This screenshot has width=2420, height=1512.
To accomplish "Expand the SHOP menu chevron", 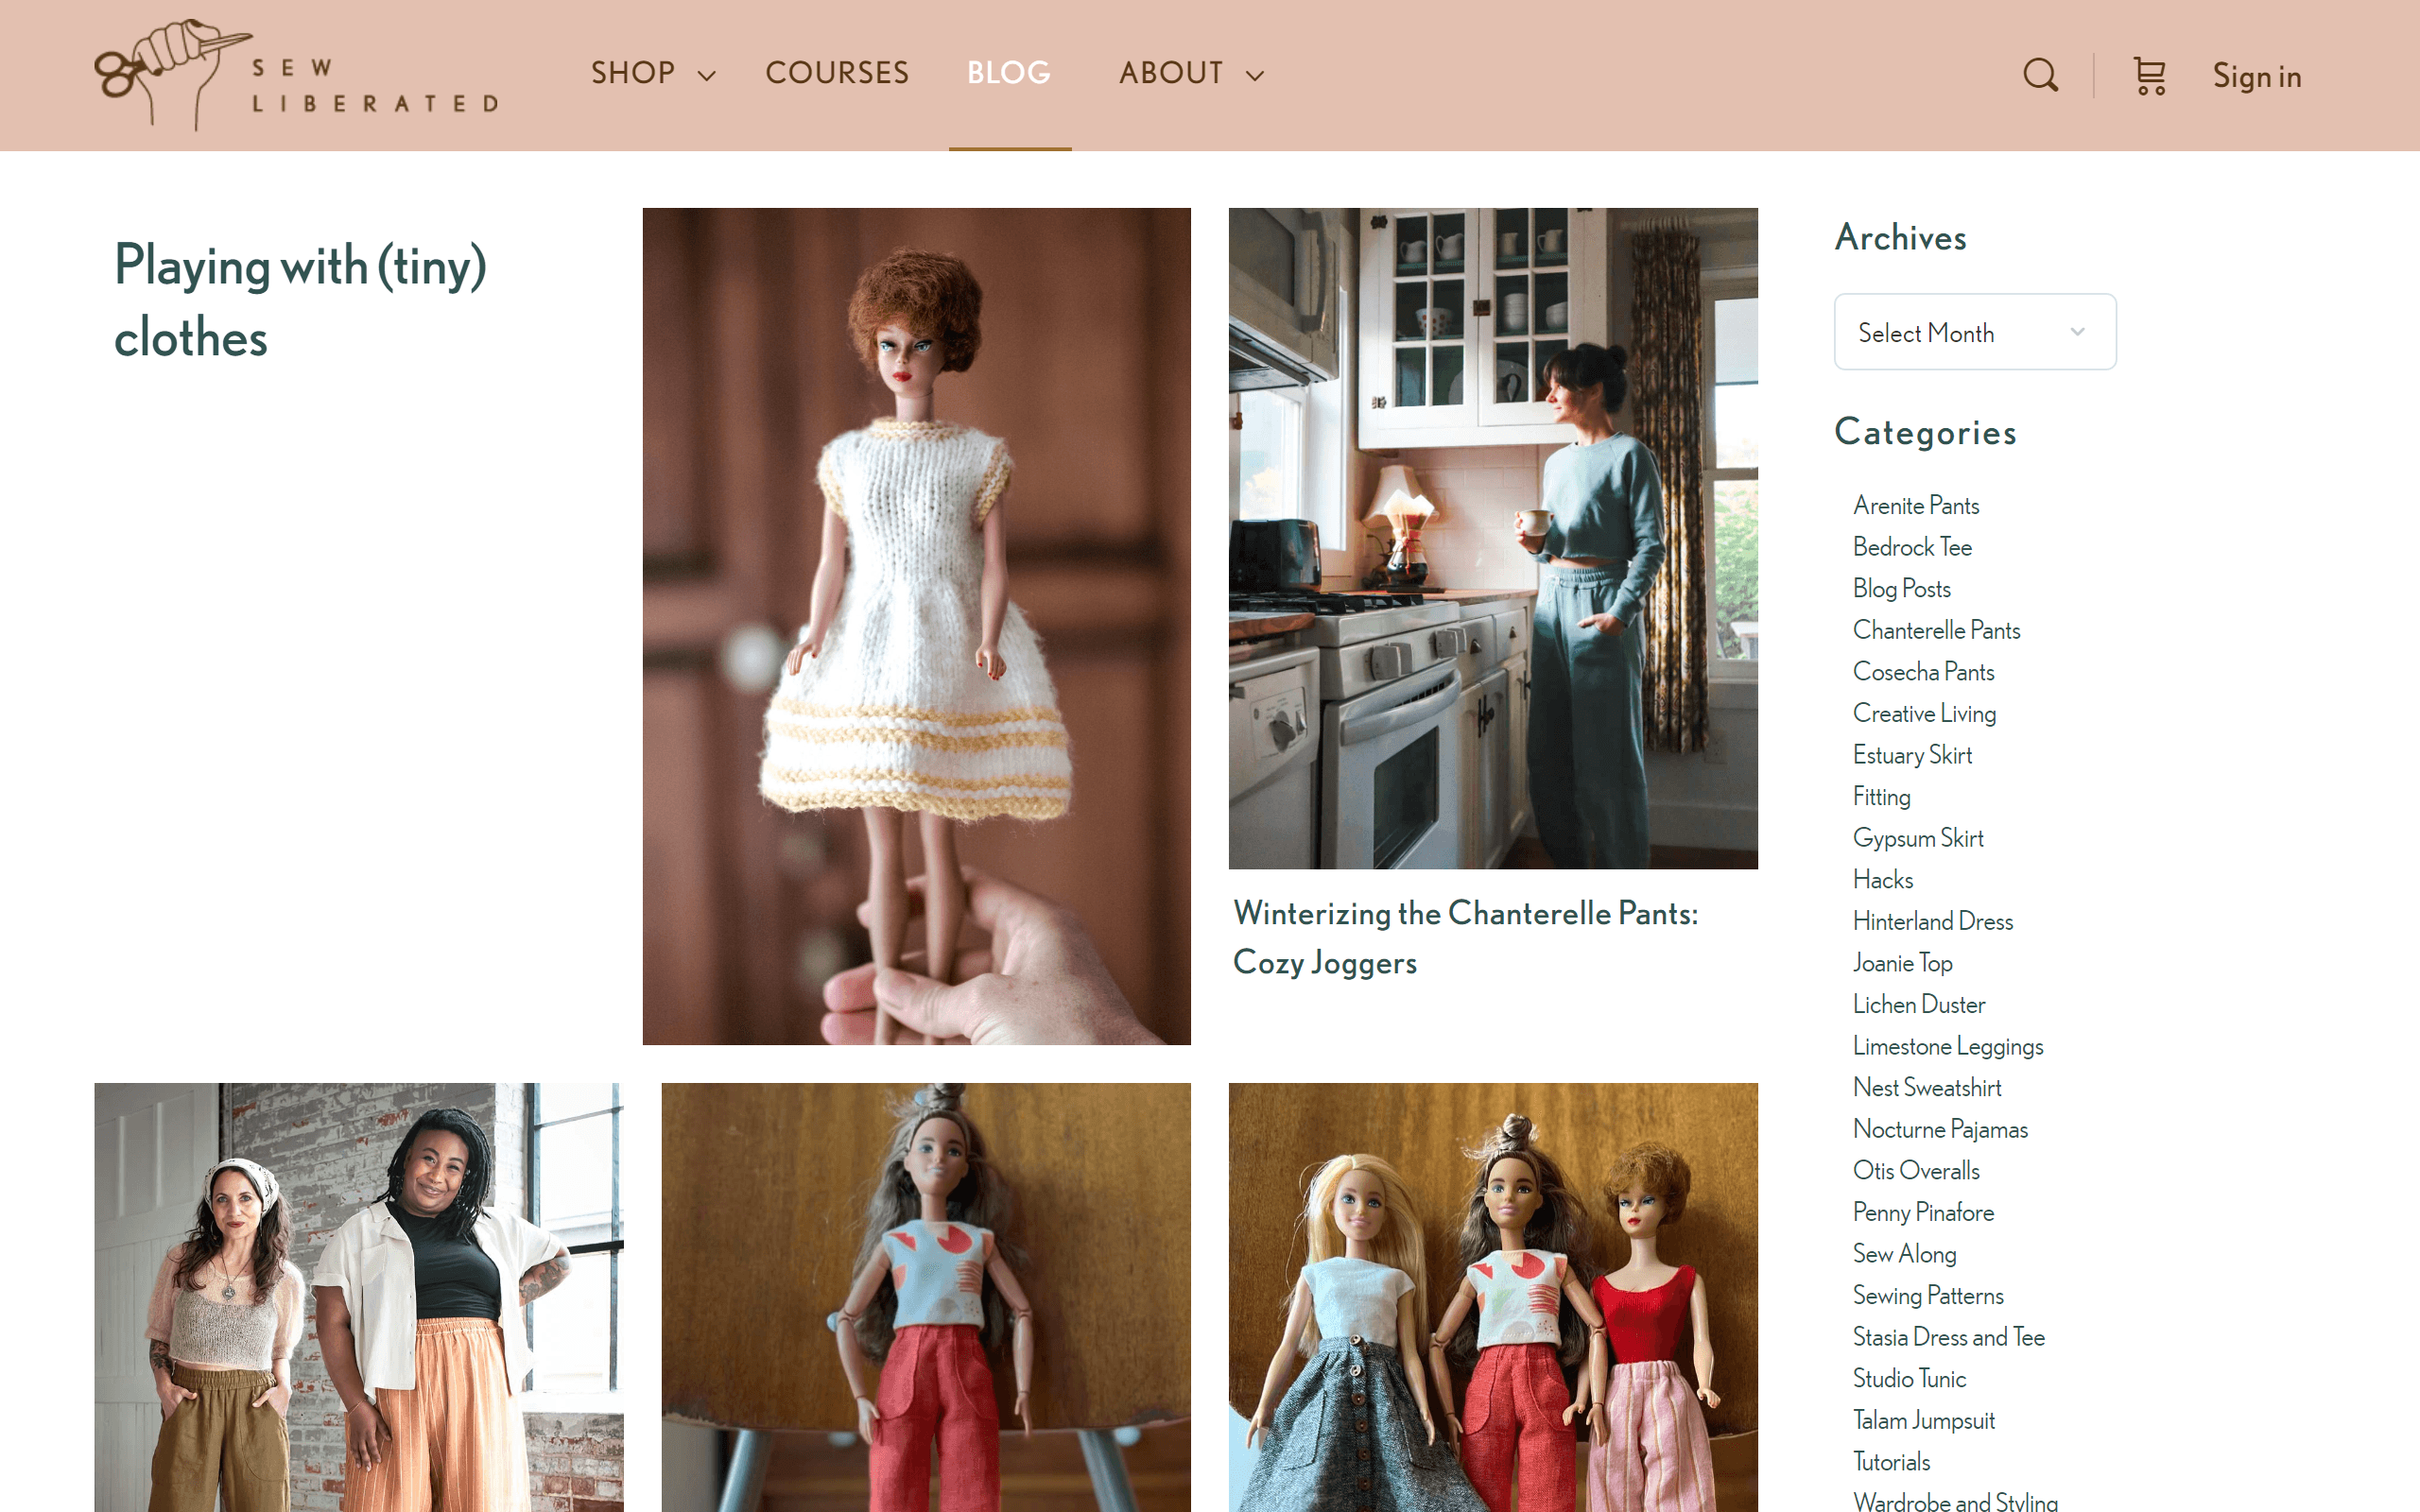I will pos(707,76).
